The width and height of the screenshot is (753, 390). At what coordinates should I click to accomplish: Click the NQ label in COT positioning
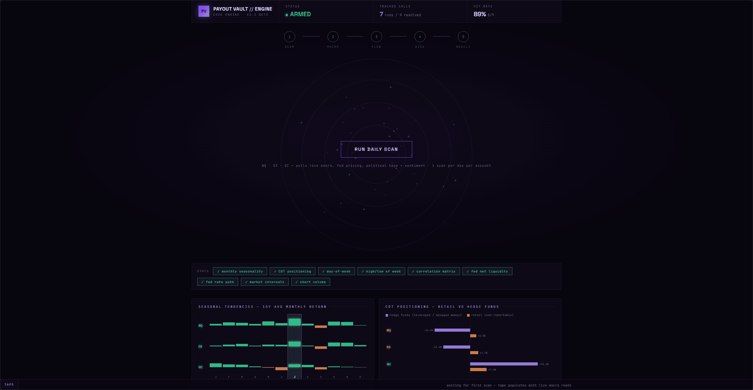(x=389, y=330)
